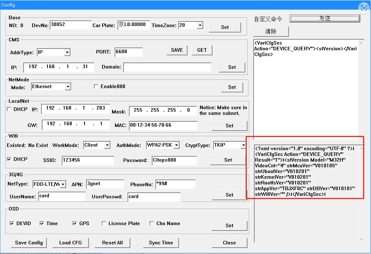
Task: Enable the Enable808 checkbox
Action: [x=96, y=86]
